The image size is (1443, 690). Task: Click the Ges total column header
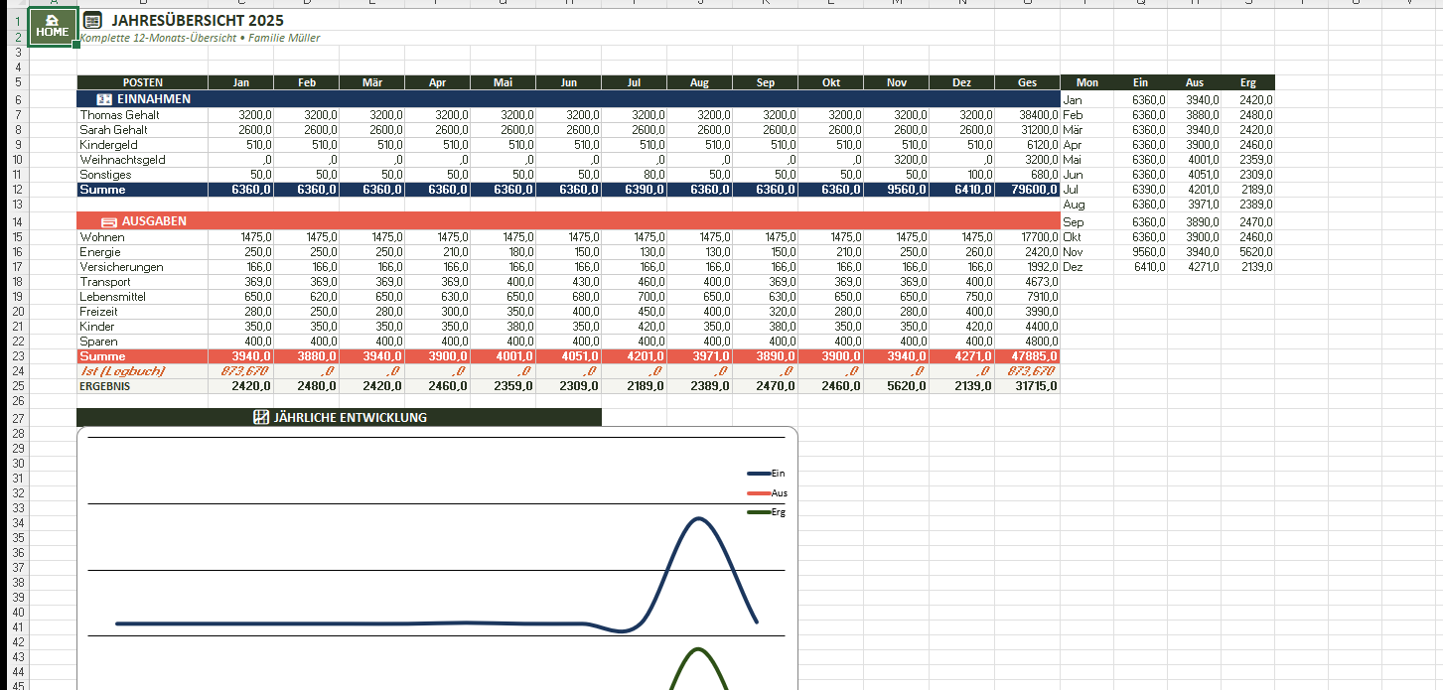click(1027, 82)
